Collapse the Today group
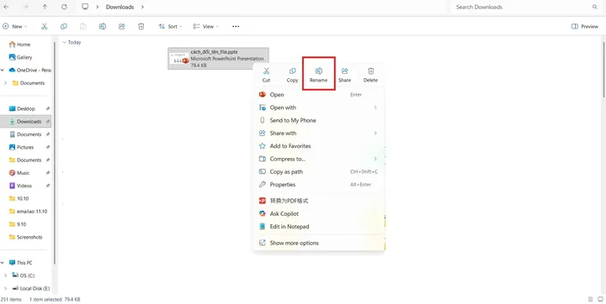The width and height of the screenshot is (606, 304). pos(64,43)
